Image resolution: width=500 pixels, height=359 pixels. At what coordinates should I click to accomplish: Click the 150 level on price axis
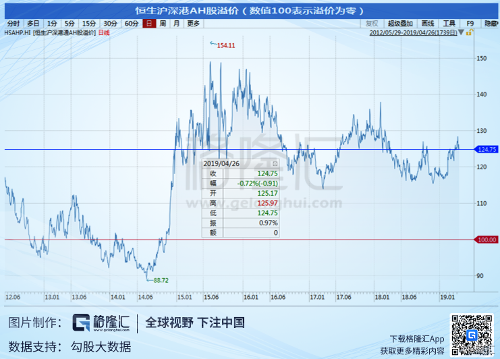click(482, 58)
